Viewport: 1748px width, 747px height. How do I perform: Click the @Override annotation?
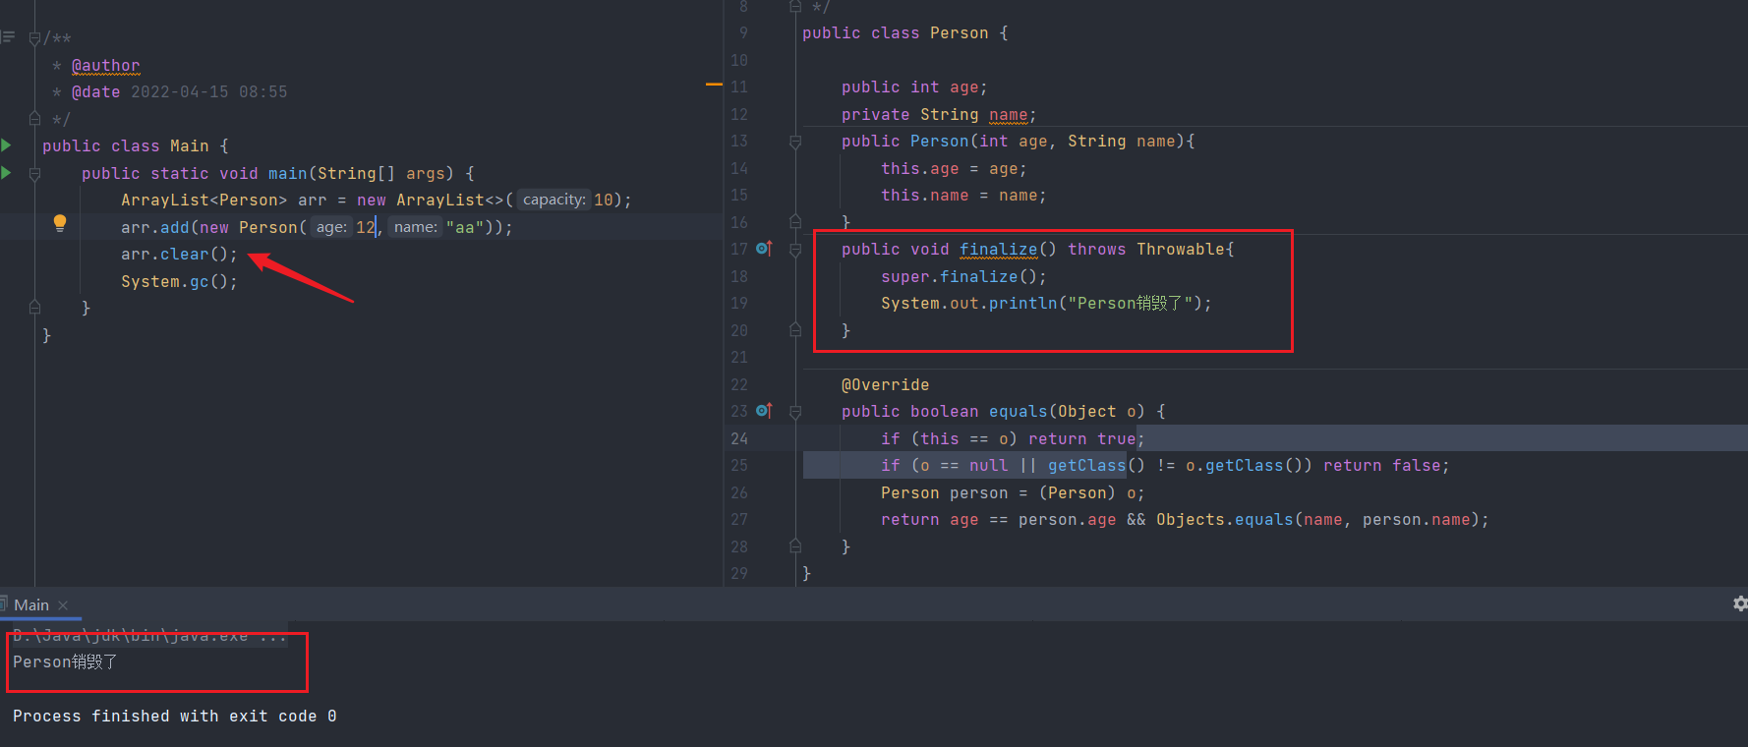[885, 385]
